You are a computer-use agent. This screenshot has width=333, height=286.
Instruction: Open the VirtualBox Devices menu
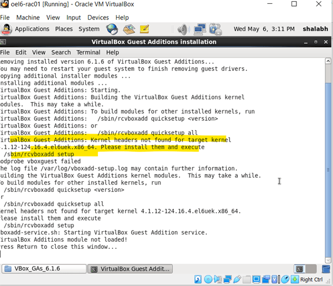click(x=98, y=18)
